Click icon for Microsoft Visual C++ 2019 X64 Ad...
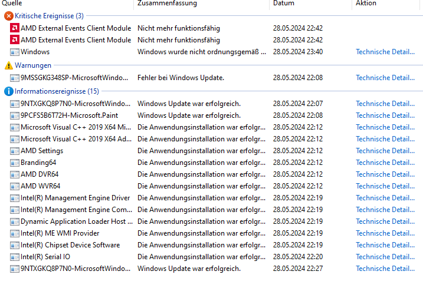This screenshot has width=423, height=301. pyautogui.click(x=15, y=139)
